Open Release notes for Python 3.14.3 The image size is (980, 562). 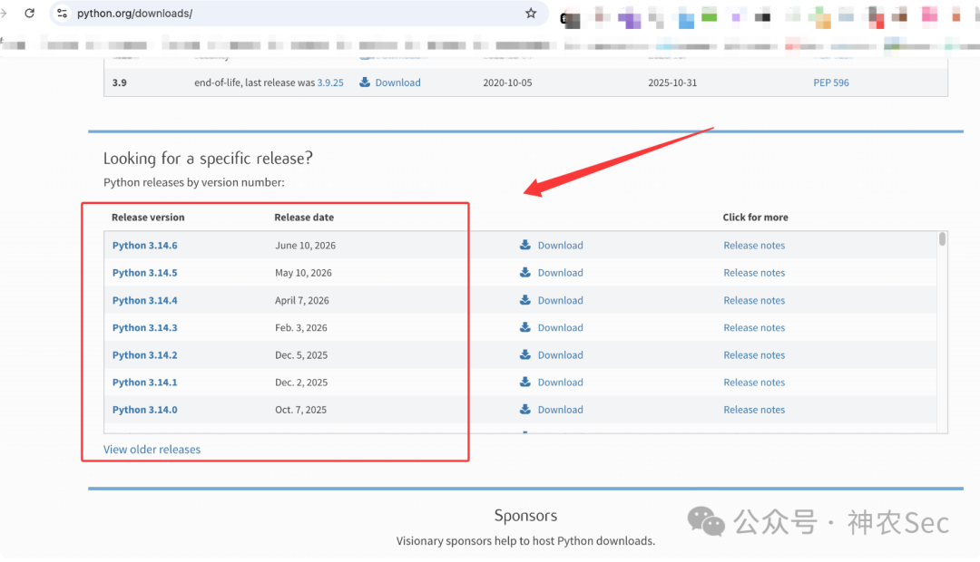point(754,328)
